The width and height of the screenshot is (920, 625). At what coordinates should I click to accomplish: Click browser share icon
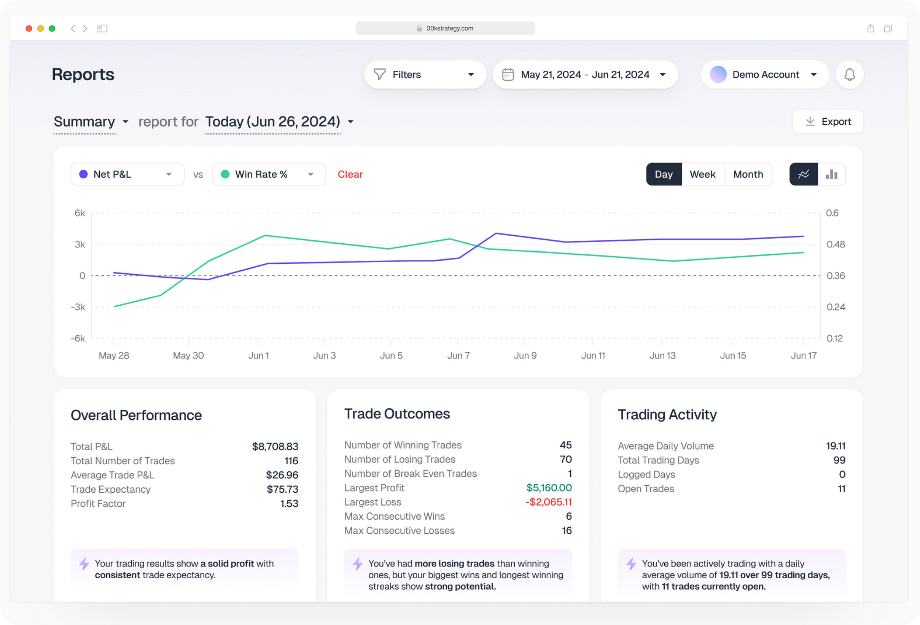point(871,28)
